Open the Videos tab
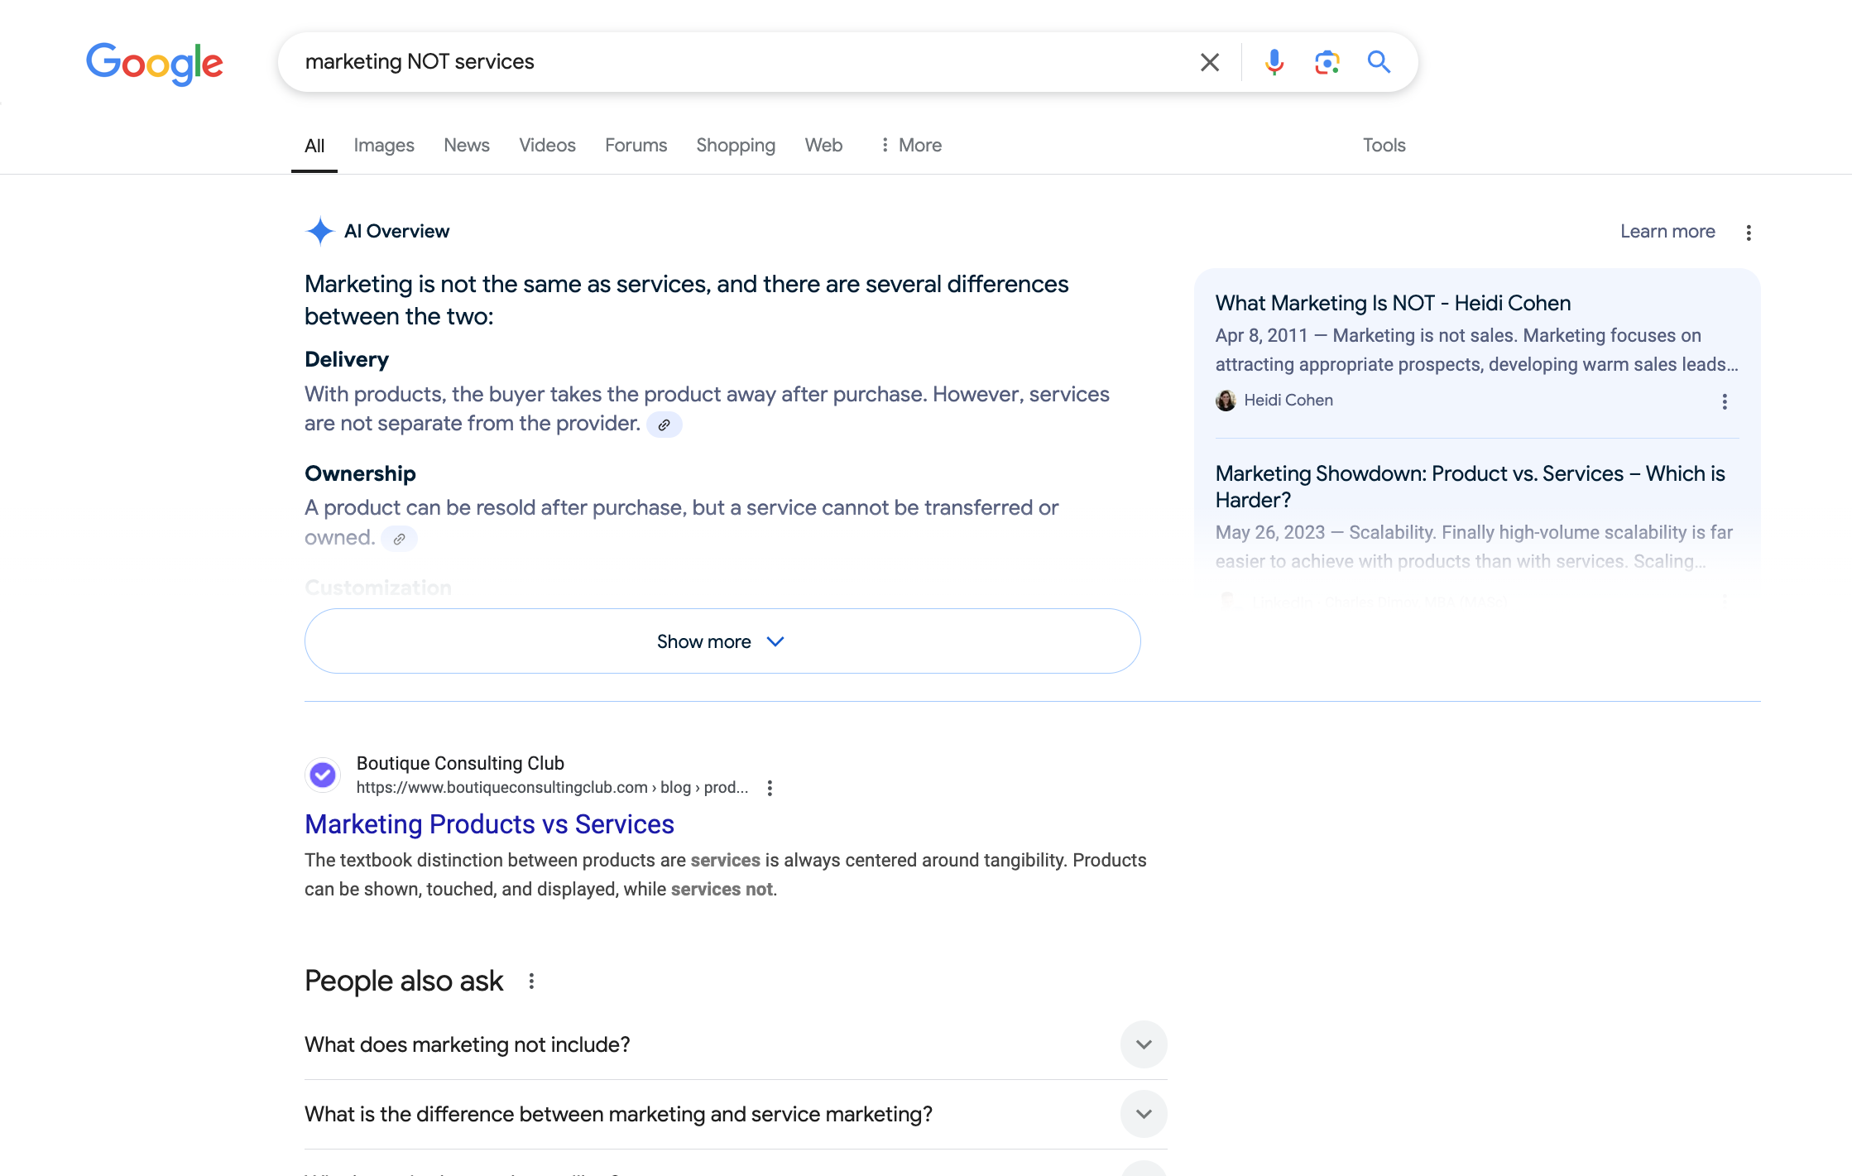The image size is (1852, 1176). click(547, 146)
